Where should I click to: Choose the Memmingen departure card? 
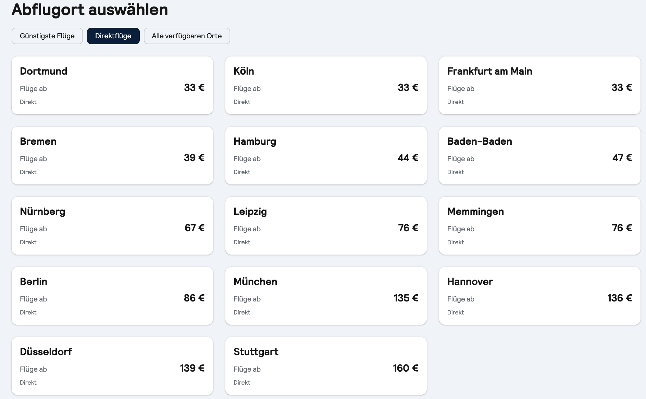click(x=539, y=226)
